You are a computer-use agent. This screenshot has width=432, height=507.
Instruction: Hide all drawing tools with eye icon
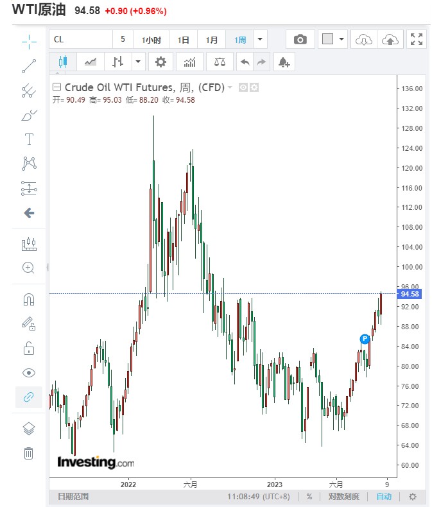pyautogui.click(x=29, y=373)
